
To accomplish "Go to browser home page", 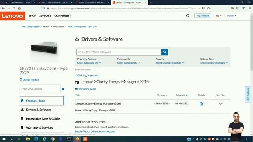I will click(x=19, y=8).
